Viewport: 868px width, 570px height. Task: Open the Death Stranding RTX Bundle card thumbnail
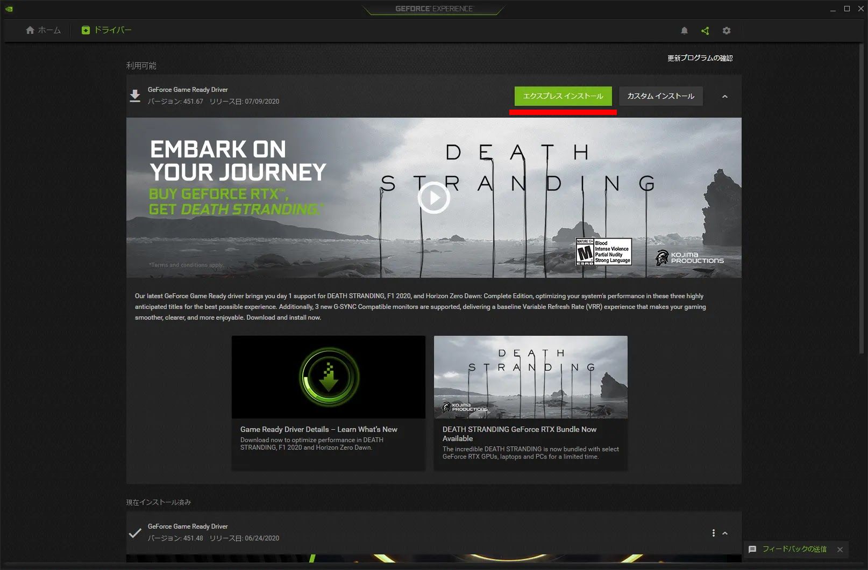pos(531,377)
